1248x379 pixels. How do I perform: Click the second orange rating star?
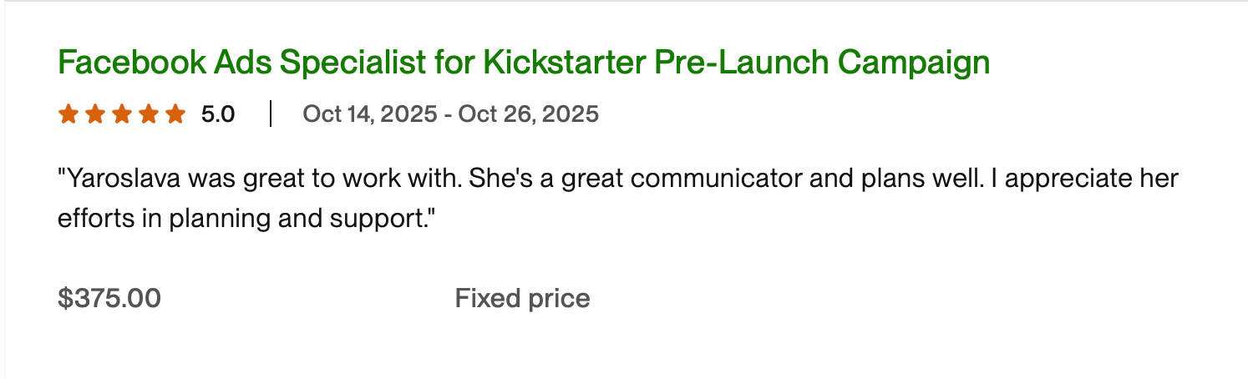coord(94,114)
